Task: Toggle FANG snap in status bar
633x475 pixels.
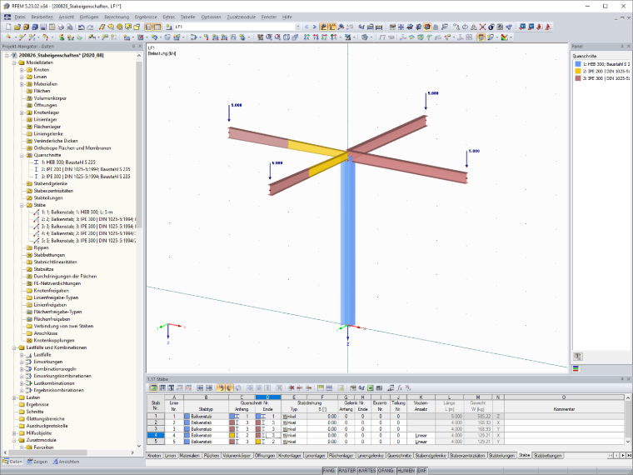Action: click(329, 471)
